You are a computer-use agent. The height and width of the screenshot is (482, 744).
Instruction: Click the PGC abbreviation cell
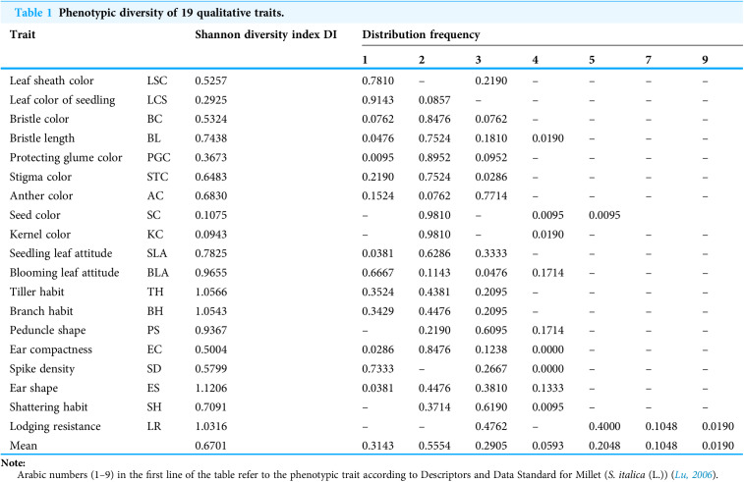click(158, 157)
